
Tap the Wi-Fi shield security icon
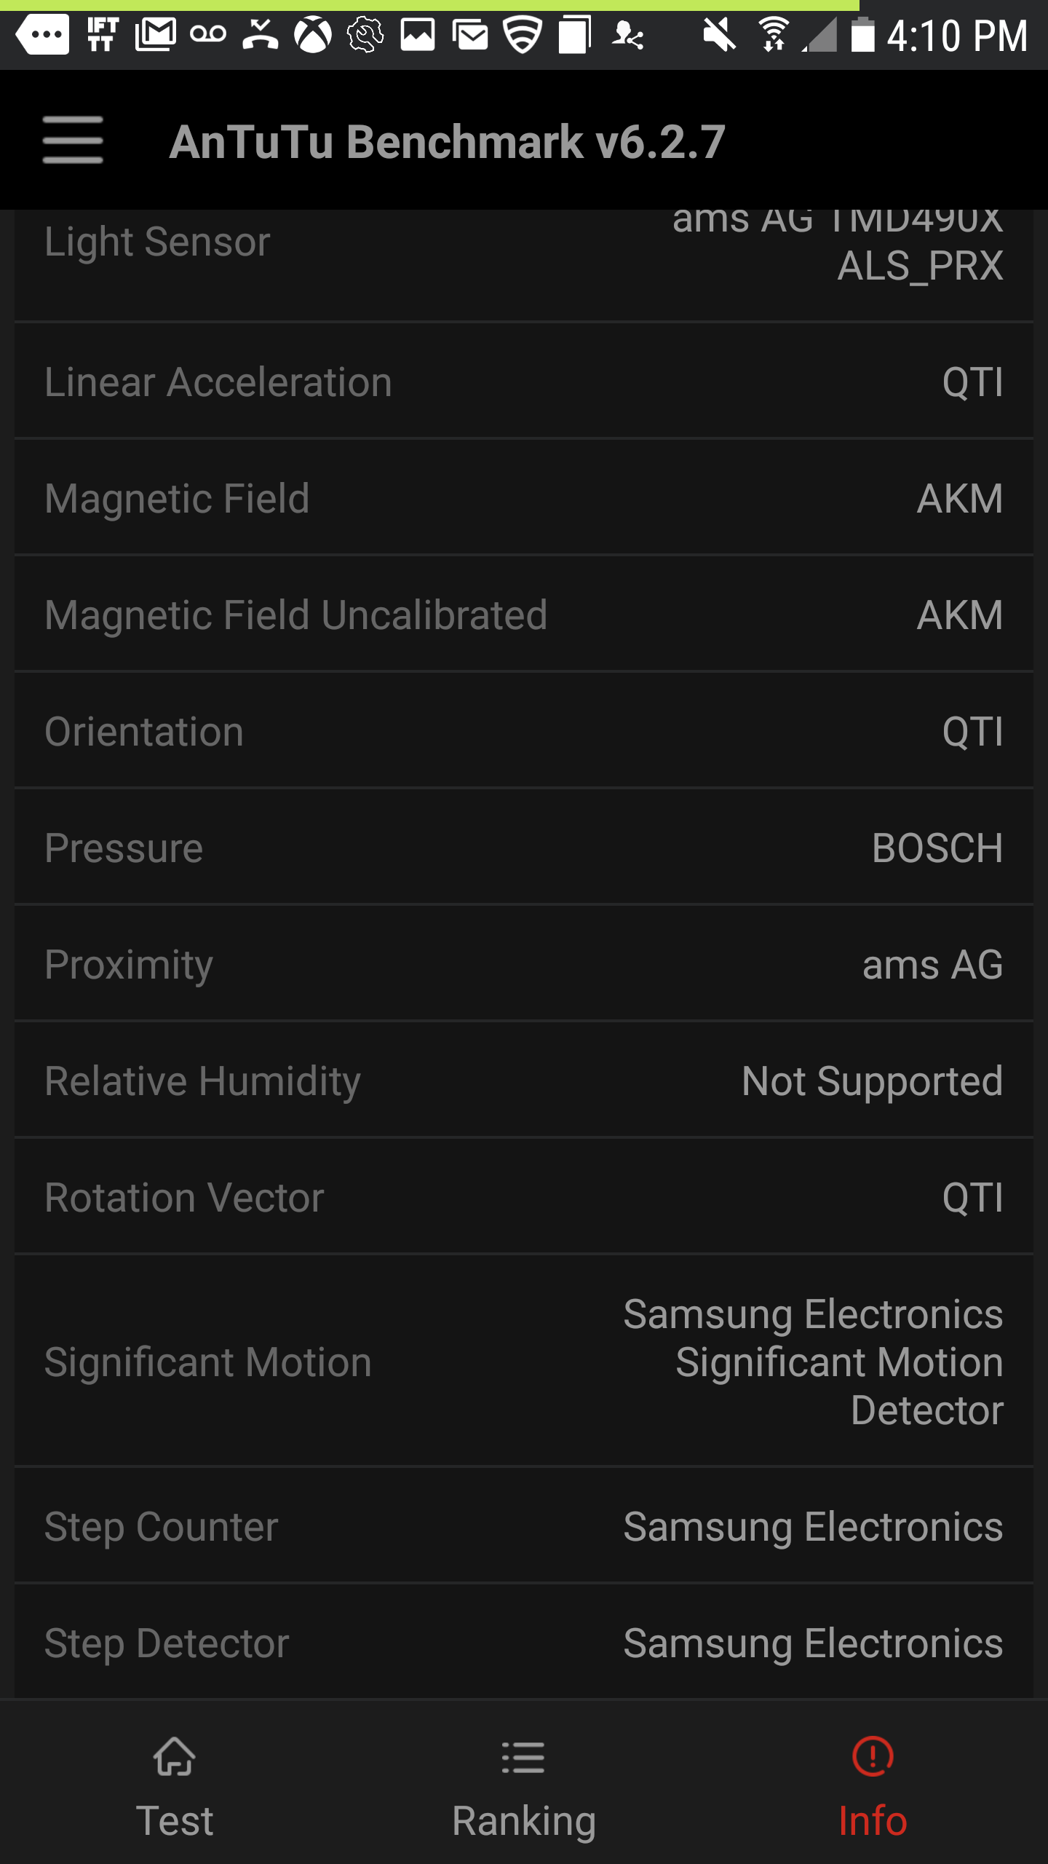pos(523,35)
